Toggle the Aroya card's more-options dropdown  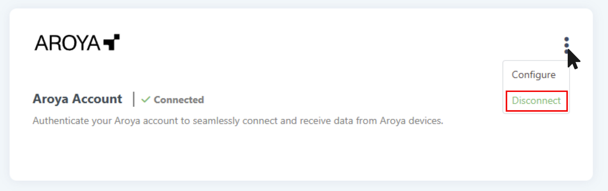click(x=567, y=45)
